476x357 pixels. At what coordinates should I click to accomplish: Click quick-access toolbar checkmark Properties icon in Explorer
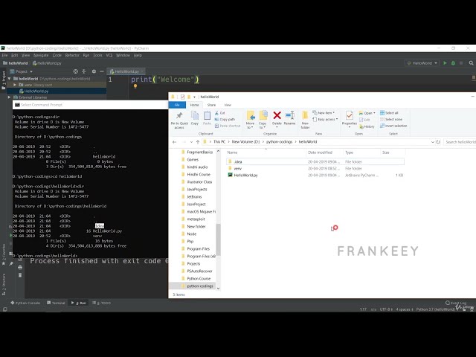182,97
